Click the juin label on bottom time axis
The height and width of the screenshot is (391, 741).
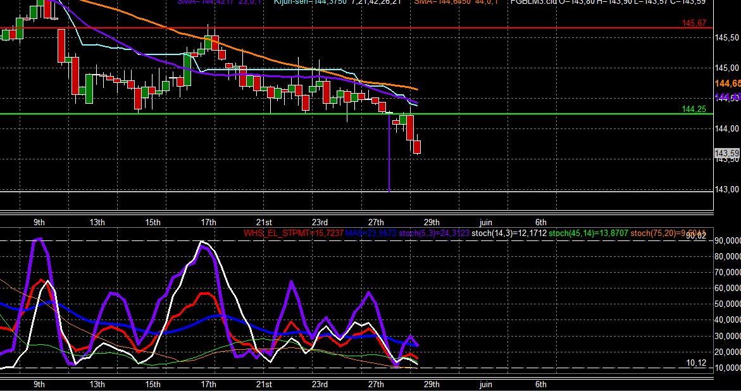tap(486, 384)
